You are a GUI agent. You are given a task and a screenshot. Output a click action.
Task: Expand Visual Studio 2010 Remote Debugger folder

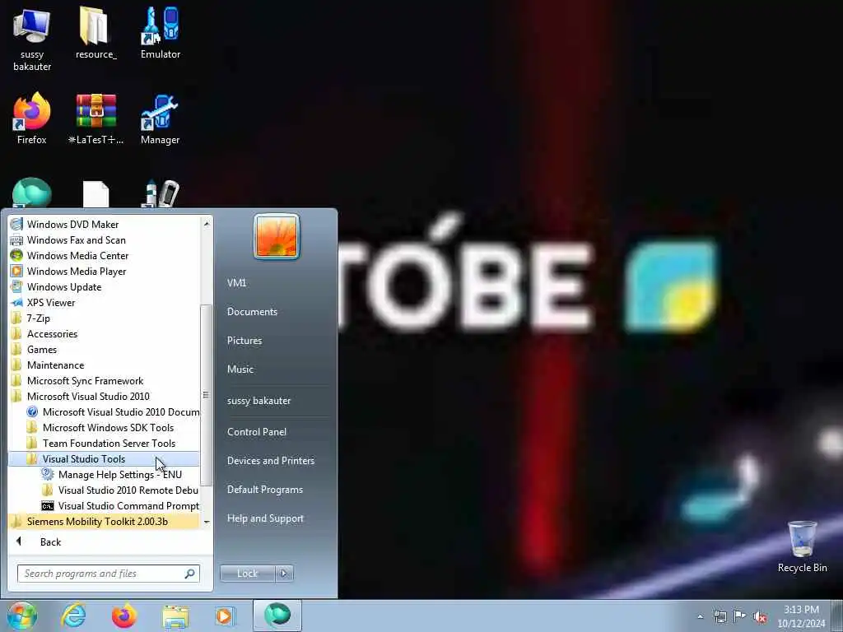(105, 490)
